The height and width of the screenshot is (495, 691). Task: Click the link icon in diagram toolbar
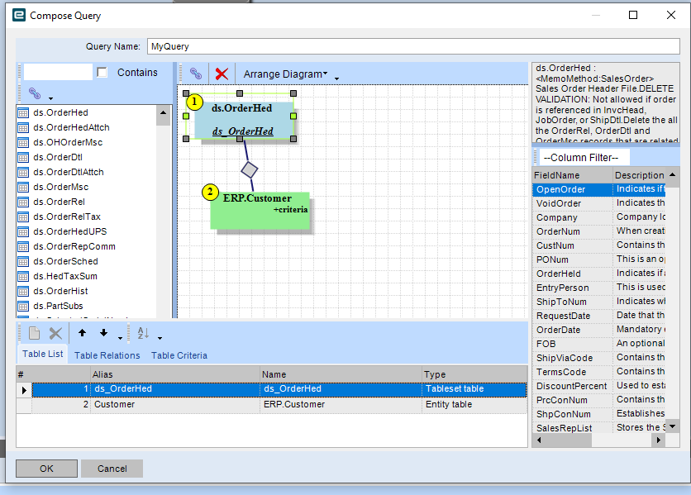(195, 74)
